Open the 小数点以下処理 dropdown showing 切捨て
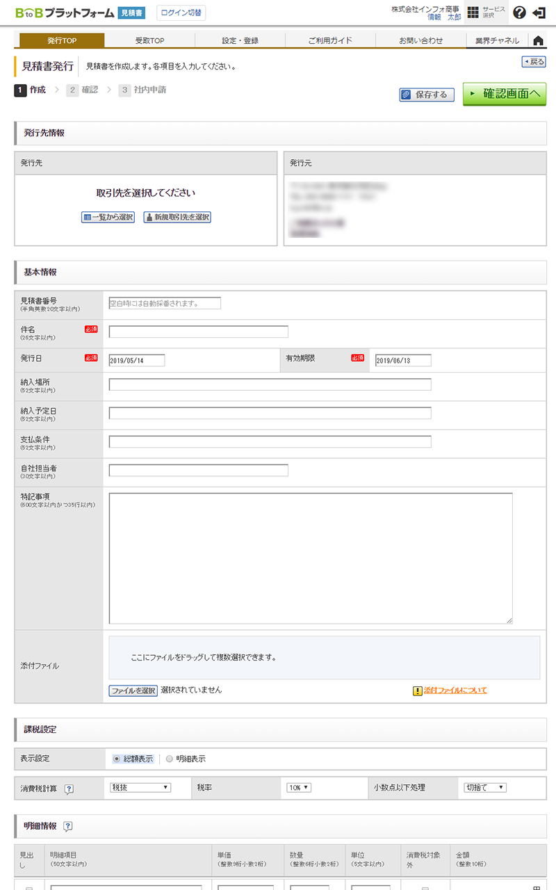 (x=485, y=788)
